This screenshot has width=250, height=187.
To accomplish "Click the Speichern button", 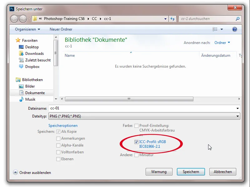I will click(191, 172).
